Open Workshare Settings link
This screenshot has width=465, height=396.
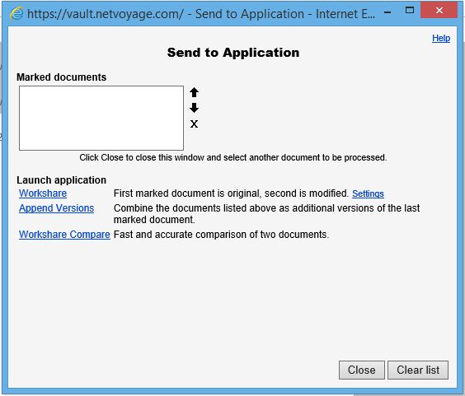pyautogui.click(x=368, y=193)
